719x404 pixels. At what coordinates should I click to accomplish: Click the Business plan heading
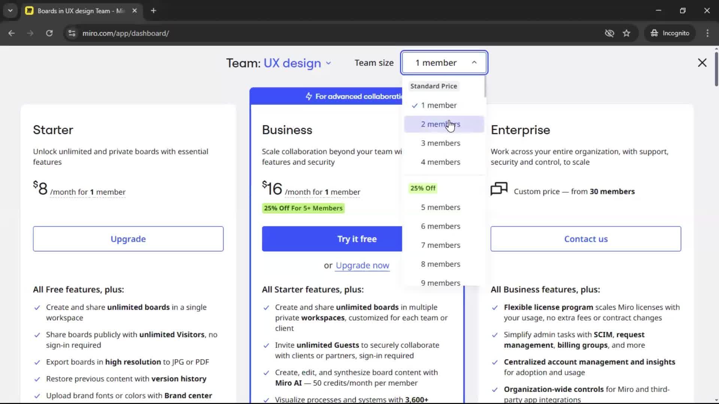click(x=287, y=130)
